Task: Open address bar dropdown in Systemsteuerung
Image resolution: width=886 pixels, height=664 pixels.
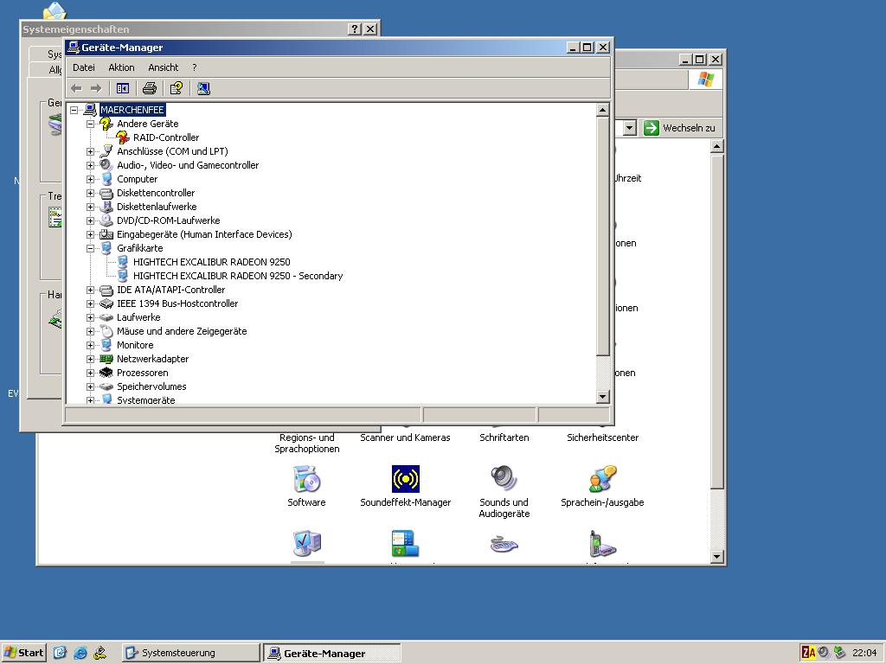Action: coord(630,128)
